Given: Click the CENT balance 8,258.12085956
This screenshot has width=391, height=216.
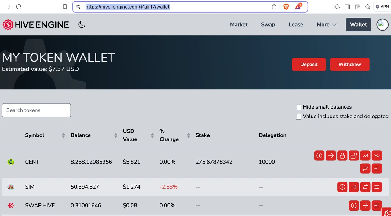Looking at the screenshot, I should [91, 162].
